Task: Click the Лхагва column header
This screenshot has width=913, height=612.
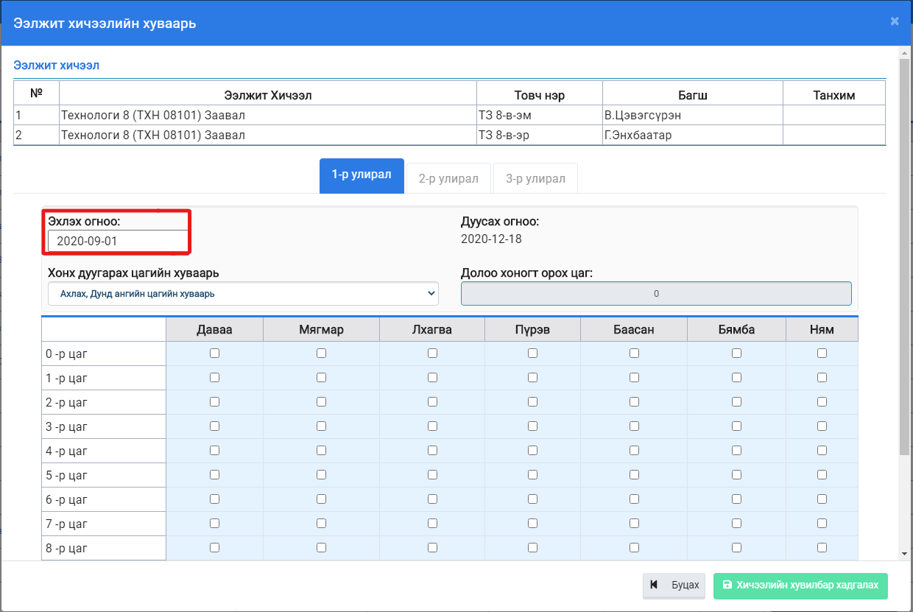Action: (432, 329)
